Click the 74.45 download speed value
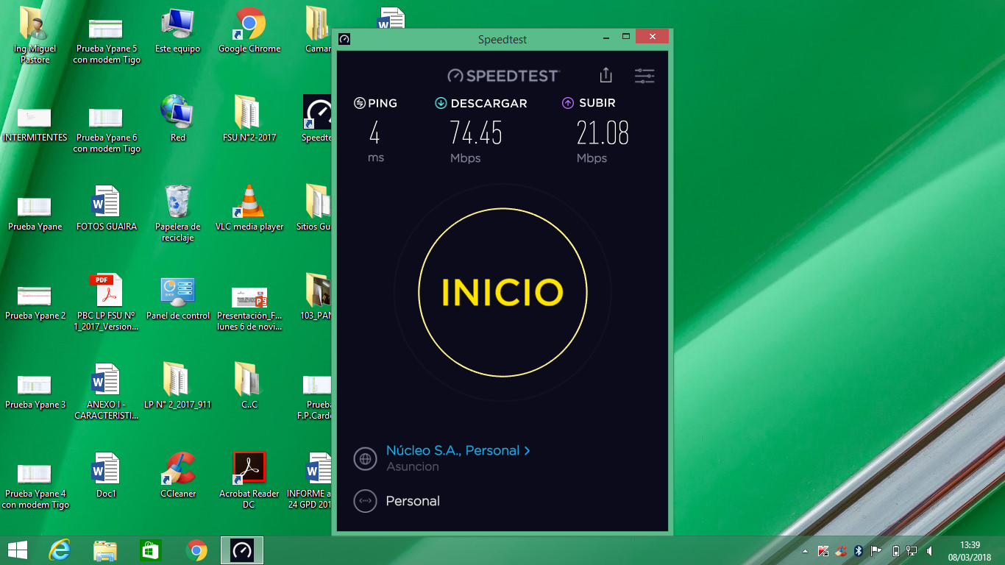This screenshot has height=565, width=1005. [x=476, y=133]
